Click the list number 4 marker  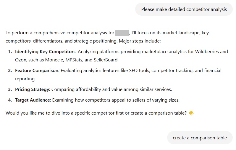pyautogui.click(x=10, y=100)
